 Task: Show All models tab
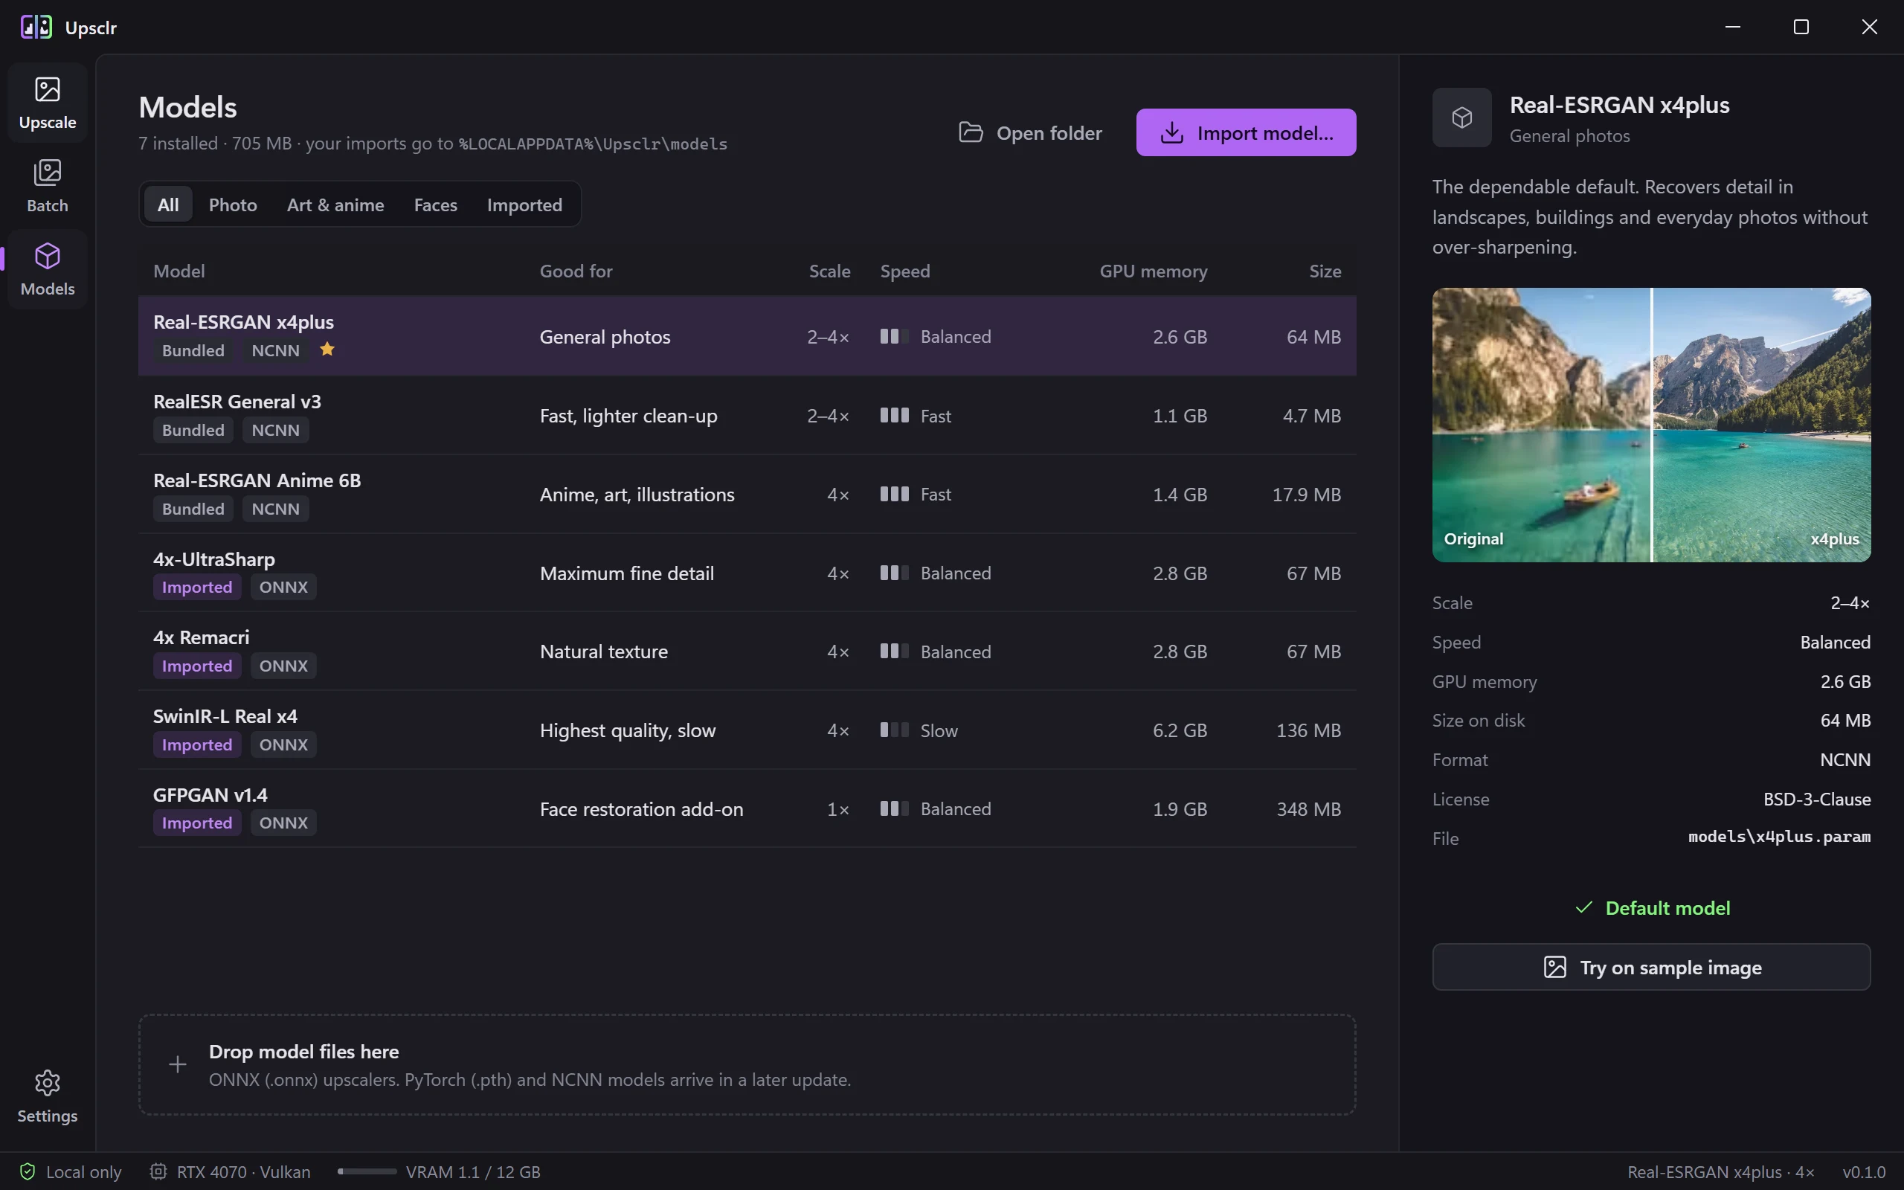pos(167,205)
